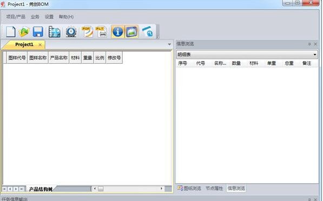
Task: Click the search drawing toolbar icon
Action: pos(148,32)
